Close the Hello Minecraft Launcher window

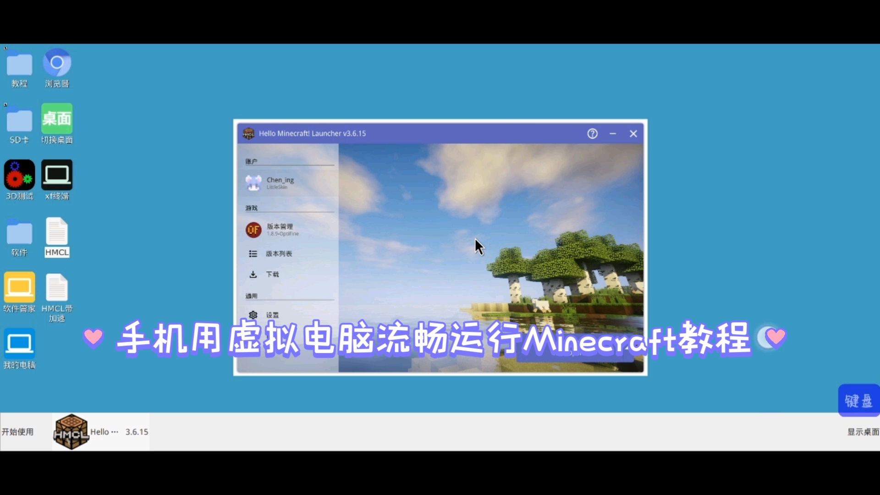633,133
